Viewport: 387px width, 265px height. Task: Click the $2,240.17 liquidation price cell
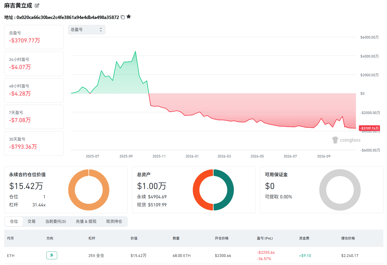click(350, 256)
